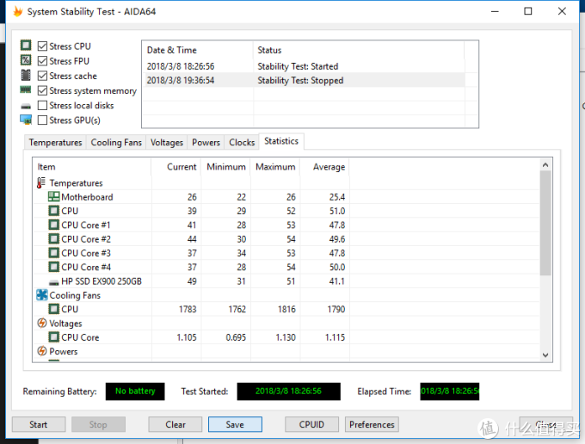Click the Elapsed Time display
Image resolution: width=585 pixels, height=444 pixels.
point(450,392)
